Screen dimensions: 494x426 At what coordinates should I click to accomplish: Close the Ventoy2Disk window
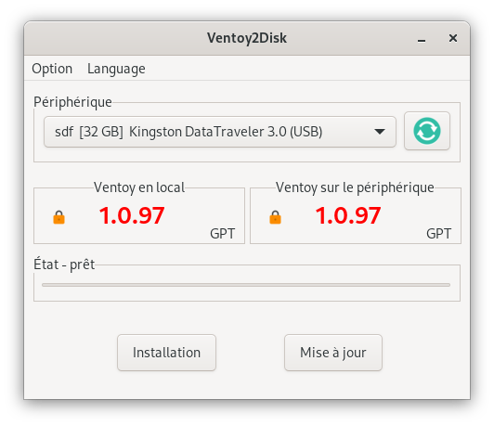453,38
